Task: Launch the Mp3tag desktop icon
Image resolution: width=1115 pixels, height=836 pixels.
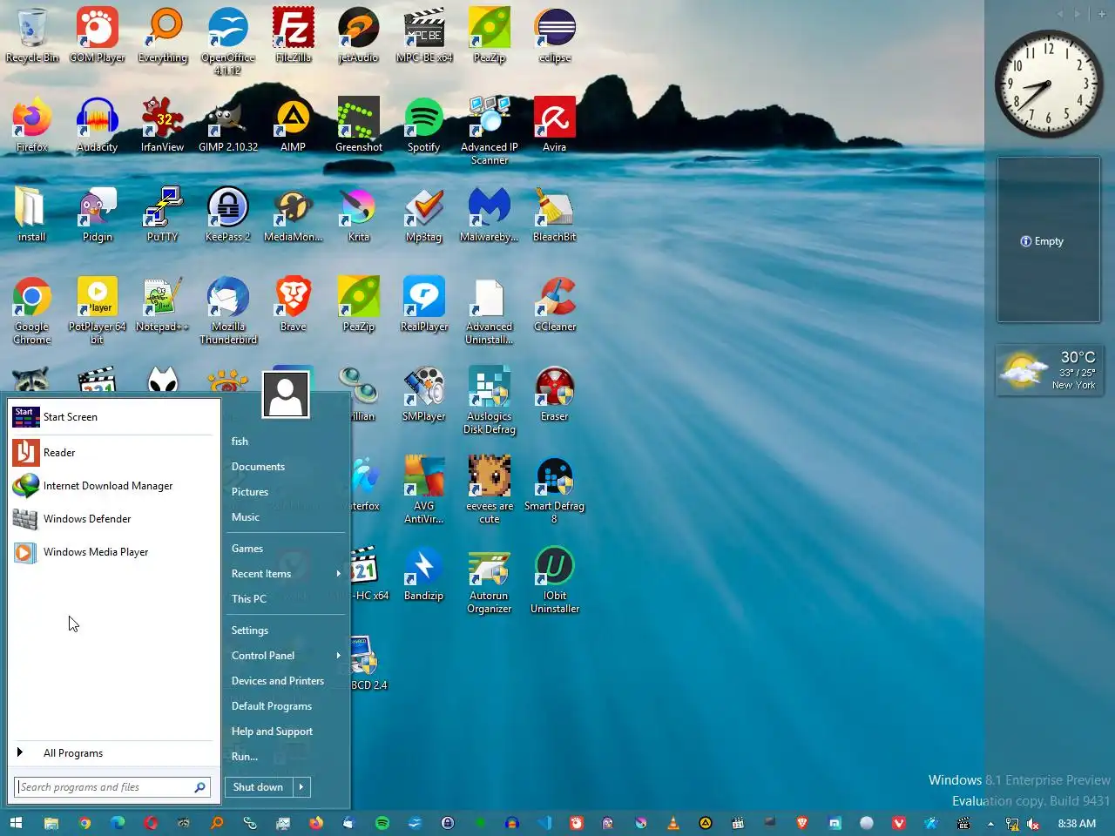Action: 424,214
